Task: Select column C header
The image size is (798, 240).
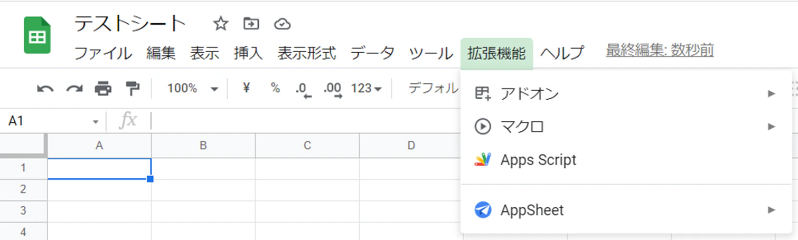Action: coord(307,146)
